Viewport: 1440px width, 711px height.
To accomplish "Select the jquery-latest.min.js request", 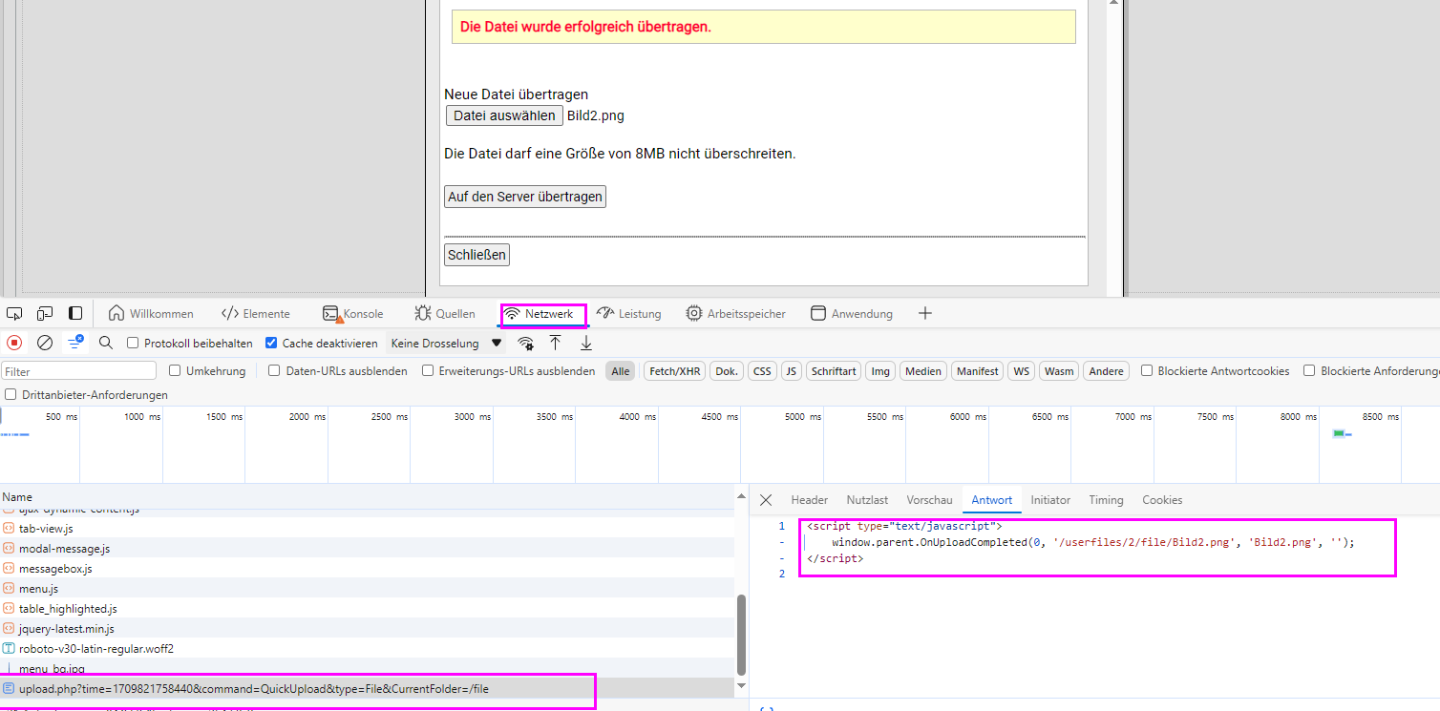I will click(x=368, y=628).
